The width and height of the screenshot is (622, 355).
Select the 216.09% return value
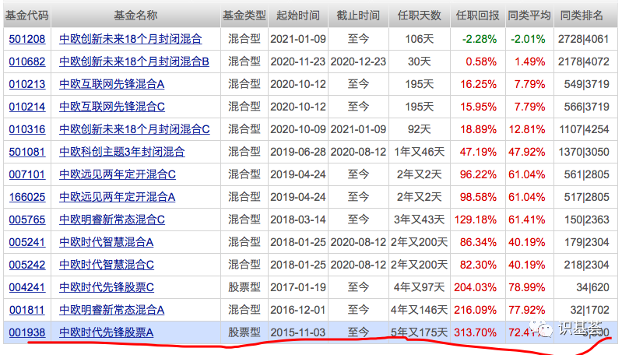[x=475, y=310]
